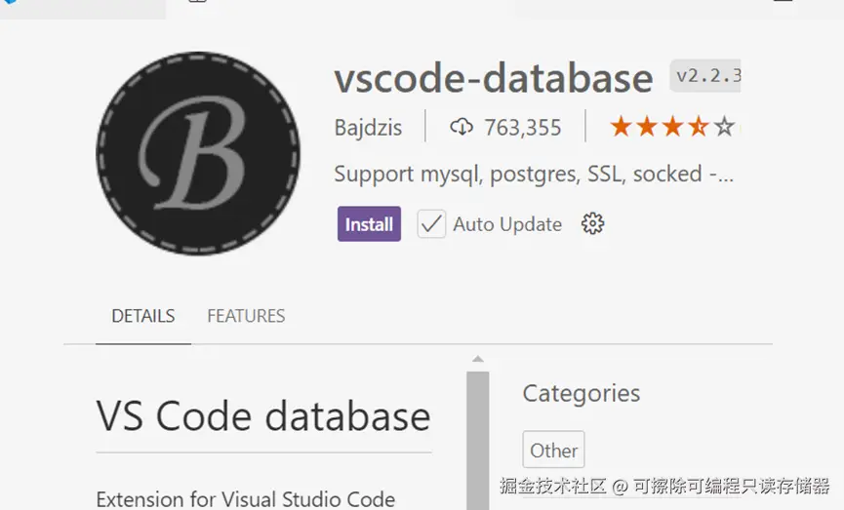Click the download cloud icon
The height and width of the screenshot is (510, 844).
tap(462, 127)
